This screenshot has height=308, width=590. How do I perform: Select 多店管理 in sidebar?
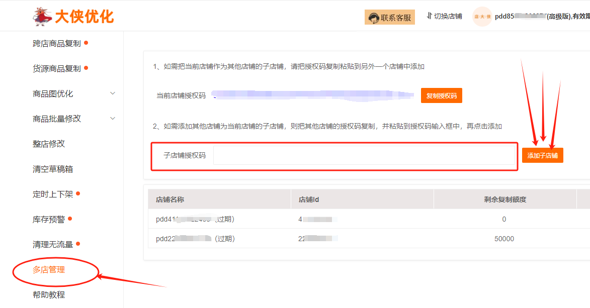(49, 270)
